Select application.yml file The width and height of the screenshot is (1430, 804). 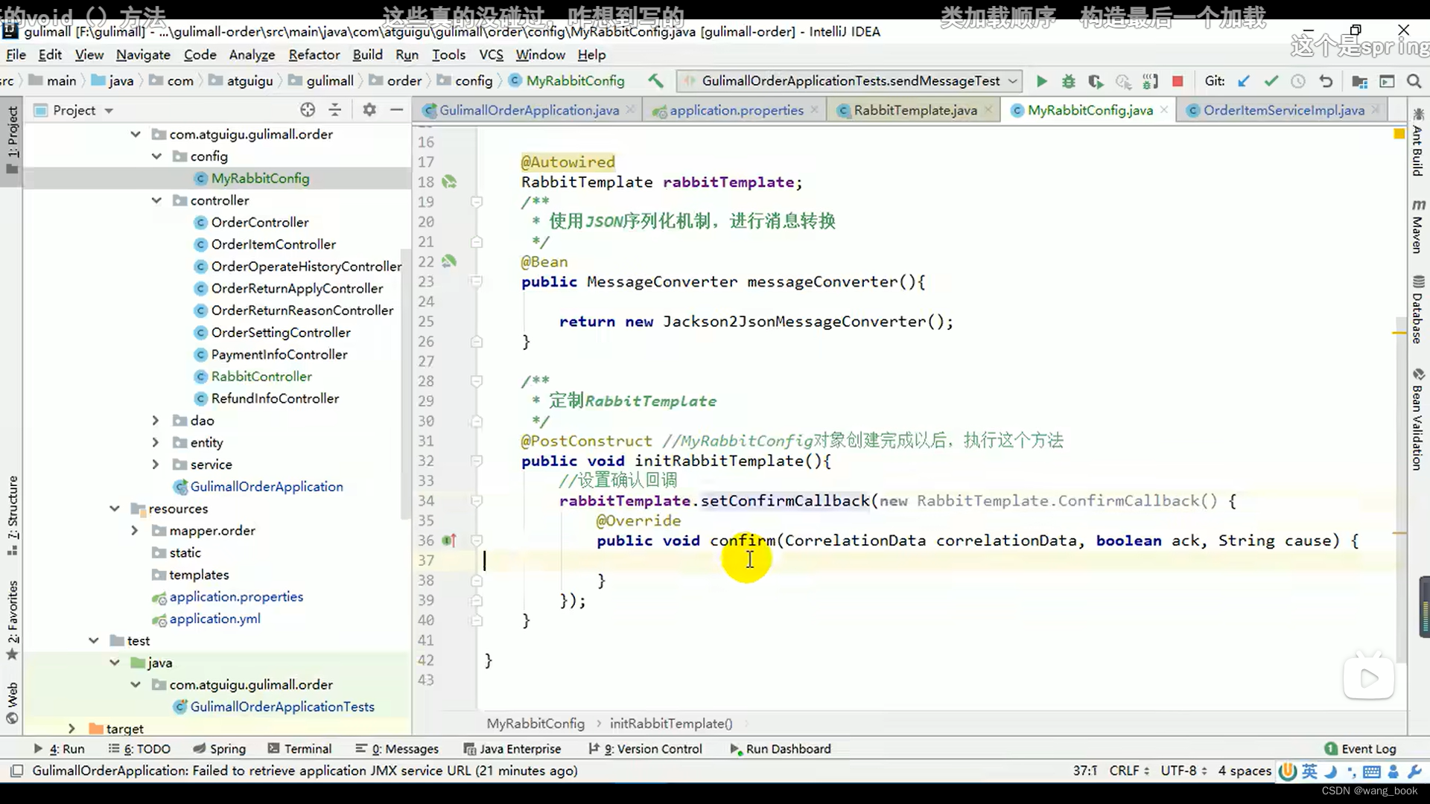[x=214, y=619]
